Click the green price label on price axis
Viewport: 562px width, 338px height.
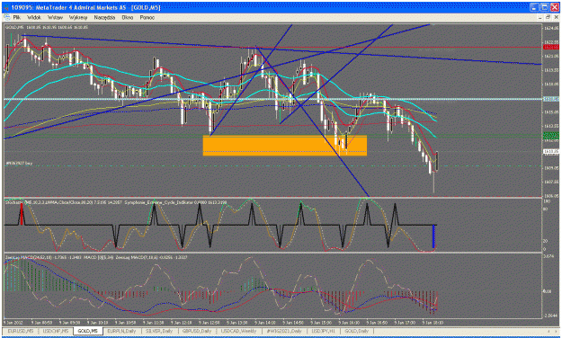pos(551,136)
